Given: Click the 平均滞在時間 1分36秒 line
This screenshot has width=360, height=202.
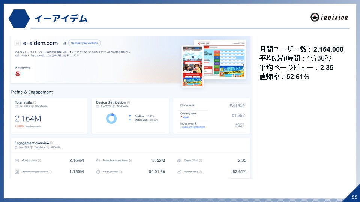Looking at the screenshot, I should [x=295, y=58].
